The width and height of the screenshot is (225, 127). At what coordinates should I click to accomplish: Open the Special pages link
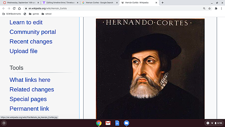pyautogui.click(x=28, y=99)
